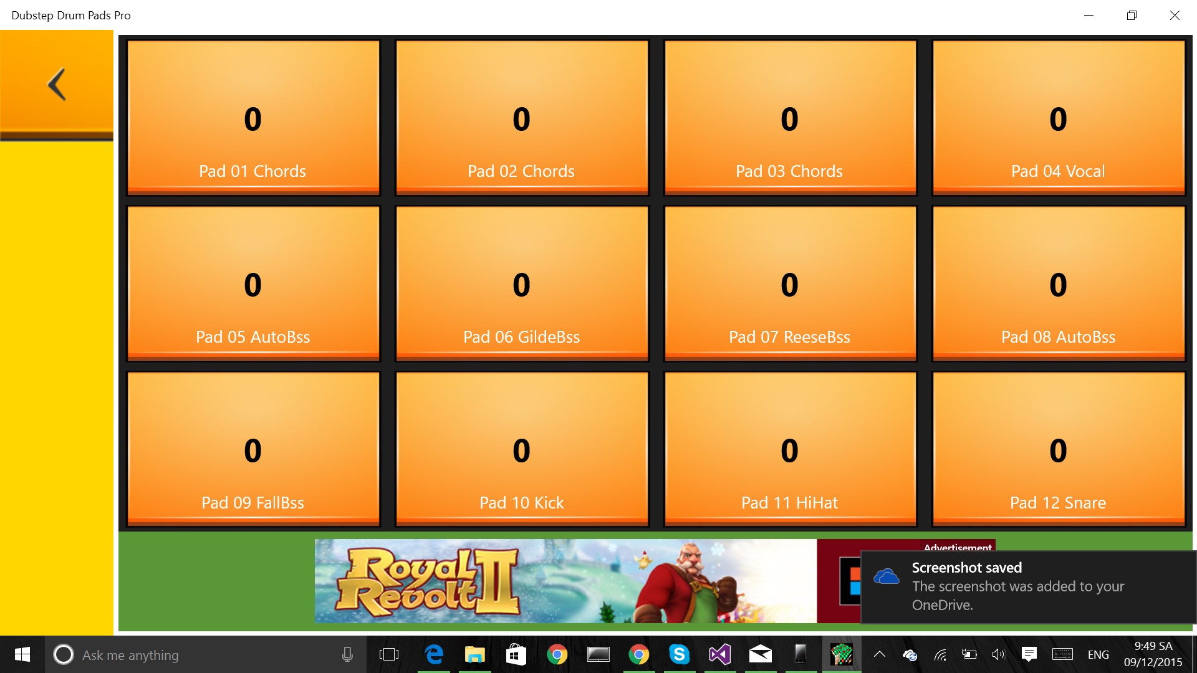Open the Mail app taskbar icon
This screenshot has width=1197, height=673.
761,654
